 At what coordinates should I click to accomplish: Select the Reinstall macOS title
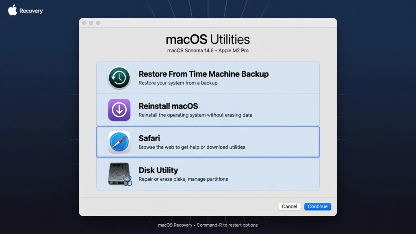point(168,106)
